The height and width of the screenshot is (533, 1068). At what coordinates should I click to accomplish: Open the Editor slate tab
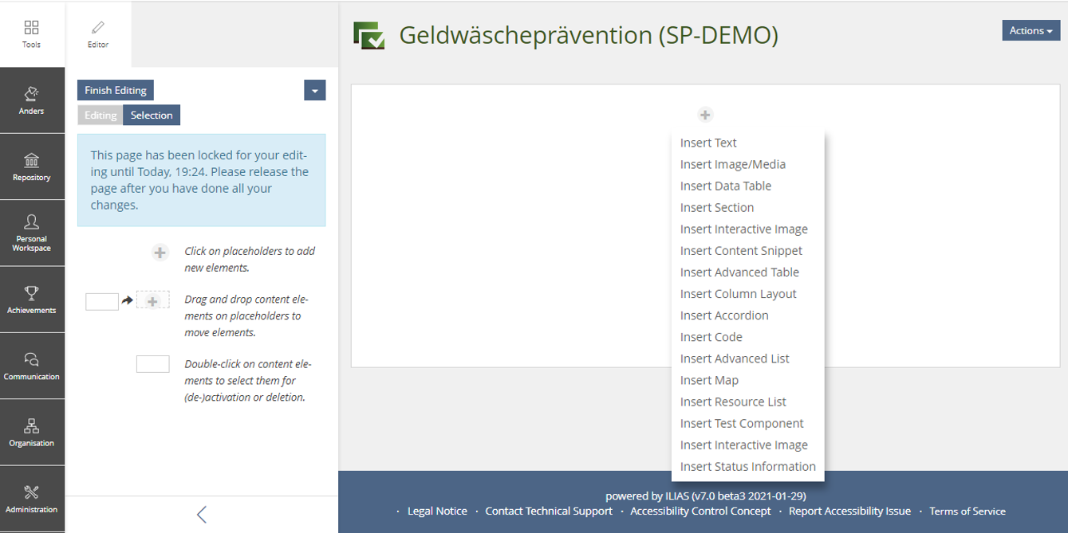click(98, 34)
